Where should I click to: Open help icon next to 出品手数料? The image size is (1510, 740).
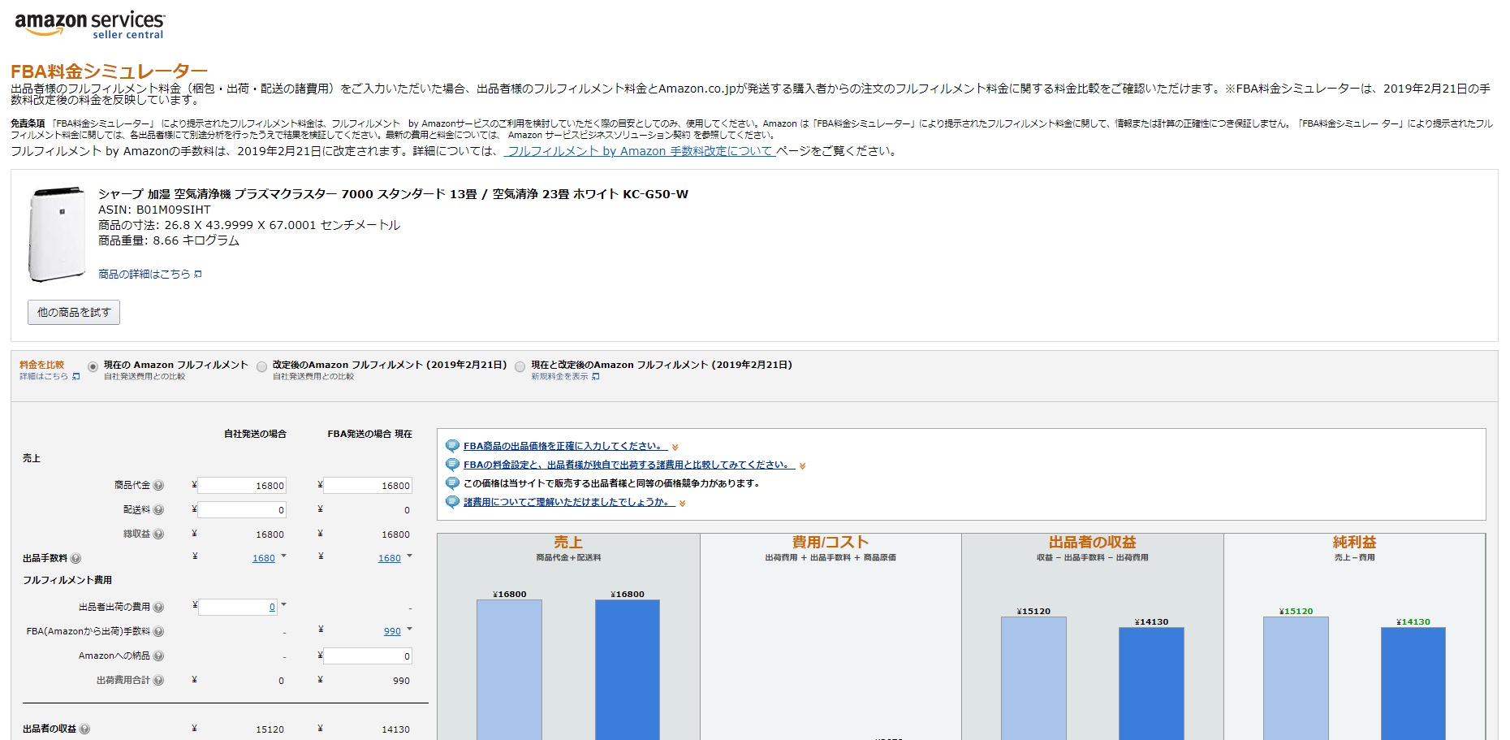pos(75,559)
